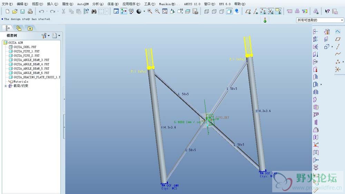Screen dimensions: 345x194
Task: Redo the last undone action
Action: [52, 11]
